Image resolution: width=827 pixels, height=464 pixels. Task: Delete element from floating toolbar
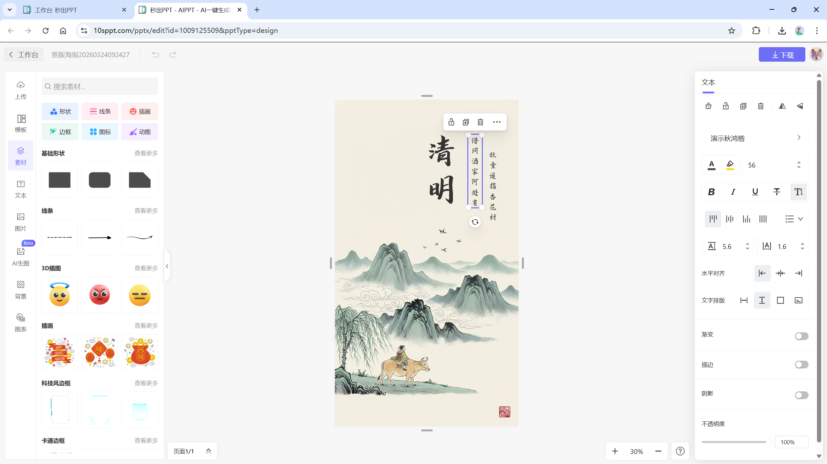(480, 122)
